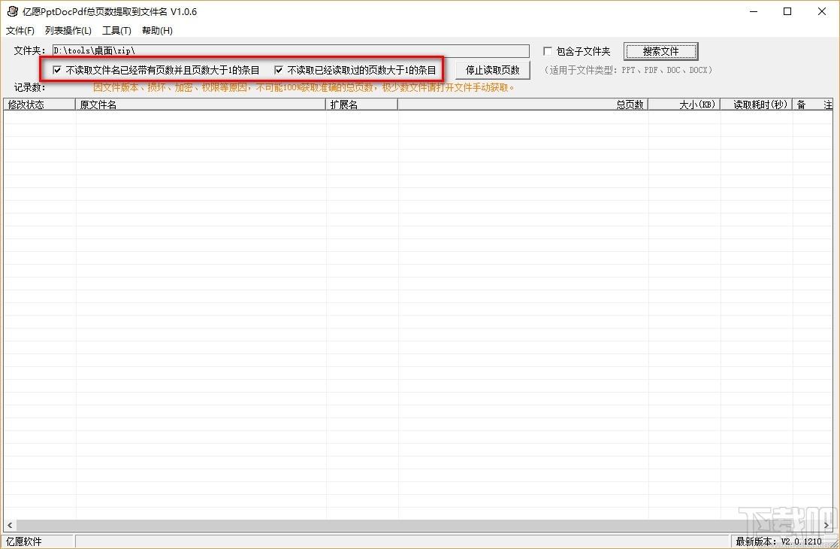The height and width of the screenshot is (549, 840).
Task: Click the orange warning notice text
Action: pyautogui.click(x=304, y=87)
